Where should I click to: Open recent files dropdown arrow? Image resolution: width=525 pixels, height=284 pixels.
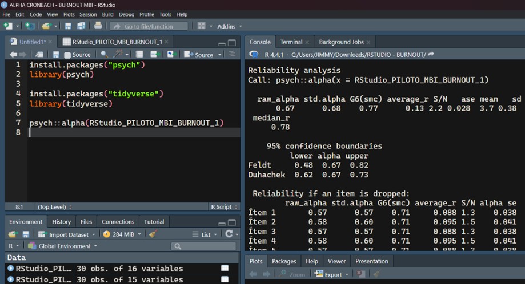tap(55, 26)
